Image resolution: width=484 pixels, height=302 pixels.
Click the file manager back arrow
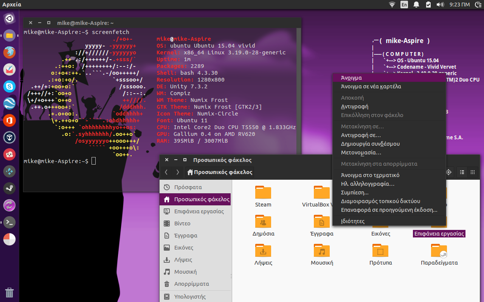pos(166,172)
